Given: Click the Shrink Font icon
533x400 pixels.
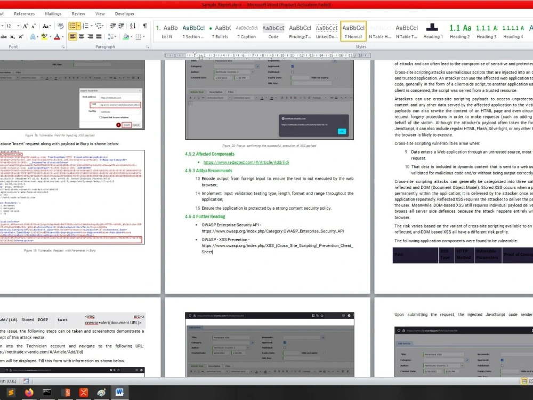Looking at the screenshot, I should point(33,26).
